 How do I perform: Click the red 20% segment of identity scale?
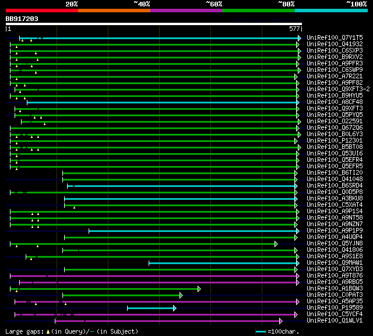[42, 11]
